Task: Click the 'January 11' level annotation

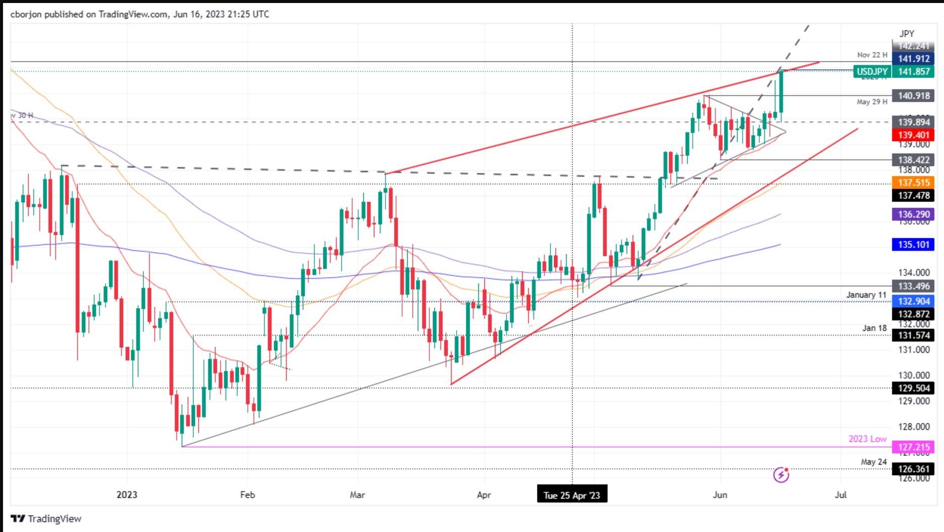Action: [x=866, y=295]
